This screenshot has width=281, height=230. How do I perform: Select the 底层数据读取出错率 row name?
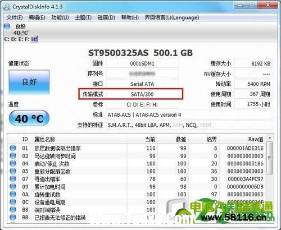(x=57, y=148)
